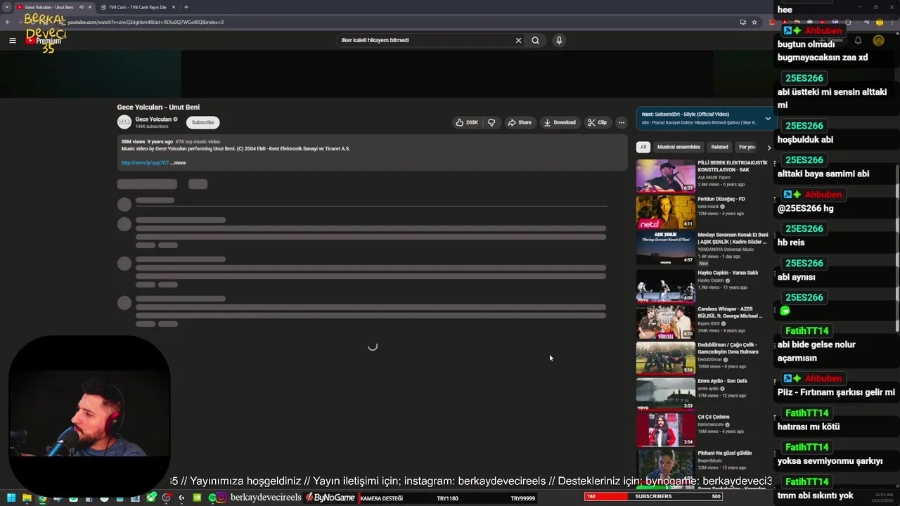The width and height of the screenshot is (900, 506).
Task: Open Chrome three-dot menu
Action: point(892,22)
